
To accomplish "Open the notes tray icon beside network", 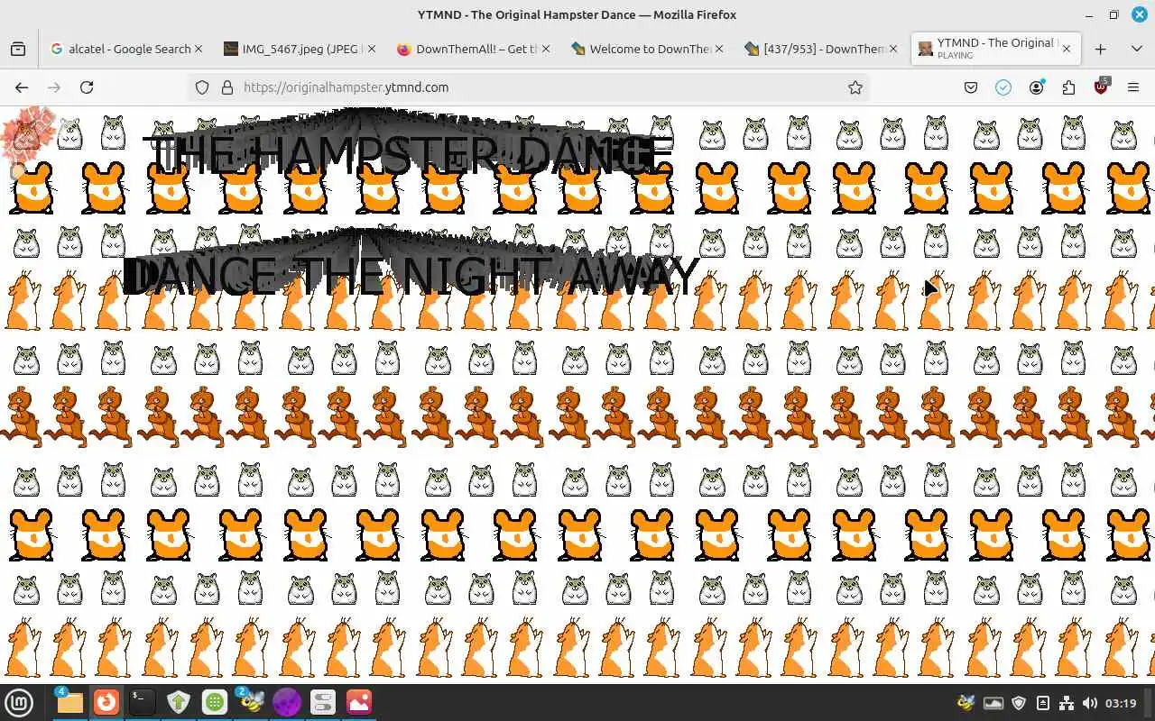I will click(x=1043, y=703).
